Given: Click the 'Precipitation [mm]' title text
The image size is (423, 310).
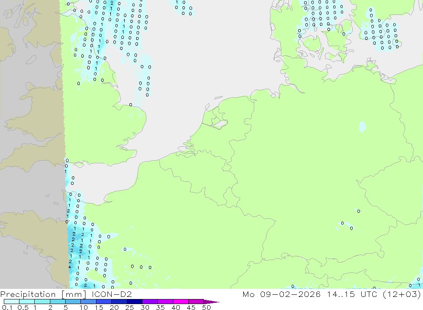Looking at the screenshot, I should pyautogui.click(x=43, y=294).
